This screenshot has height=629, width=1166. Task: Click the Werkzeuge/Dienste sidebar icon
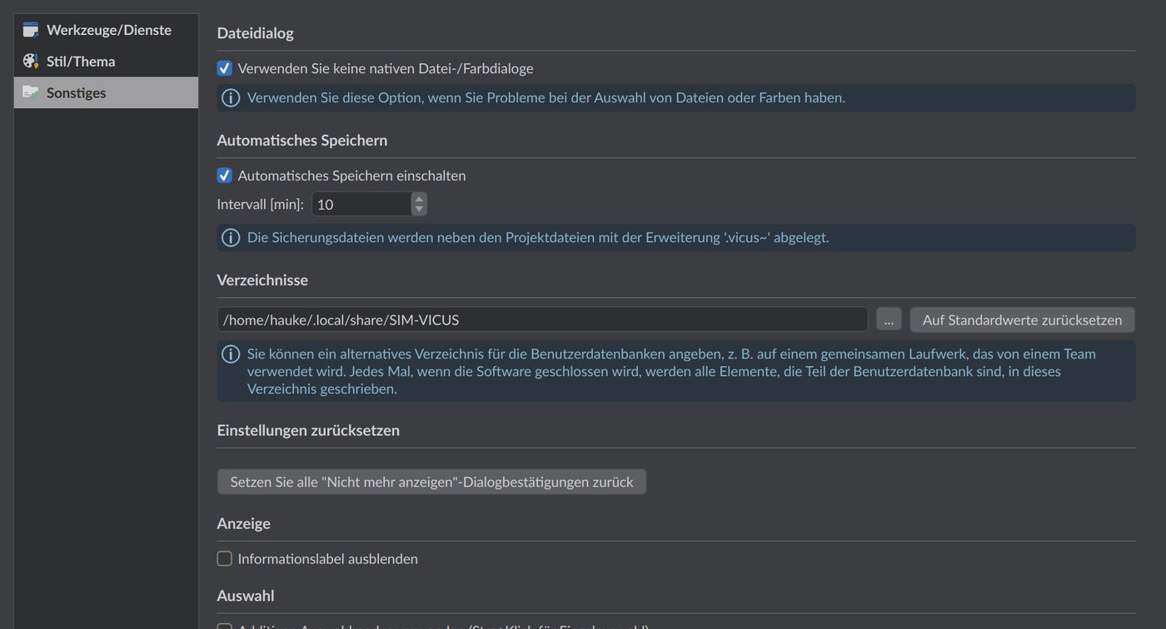point(31,30)
